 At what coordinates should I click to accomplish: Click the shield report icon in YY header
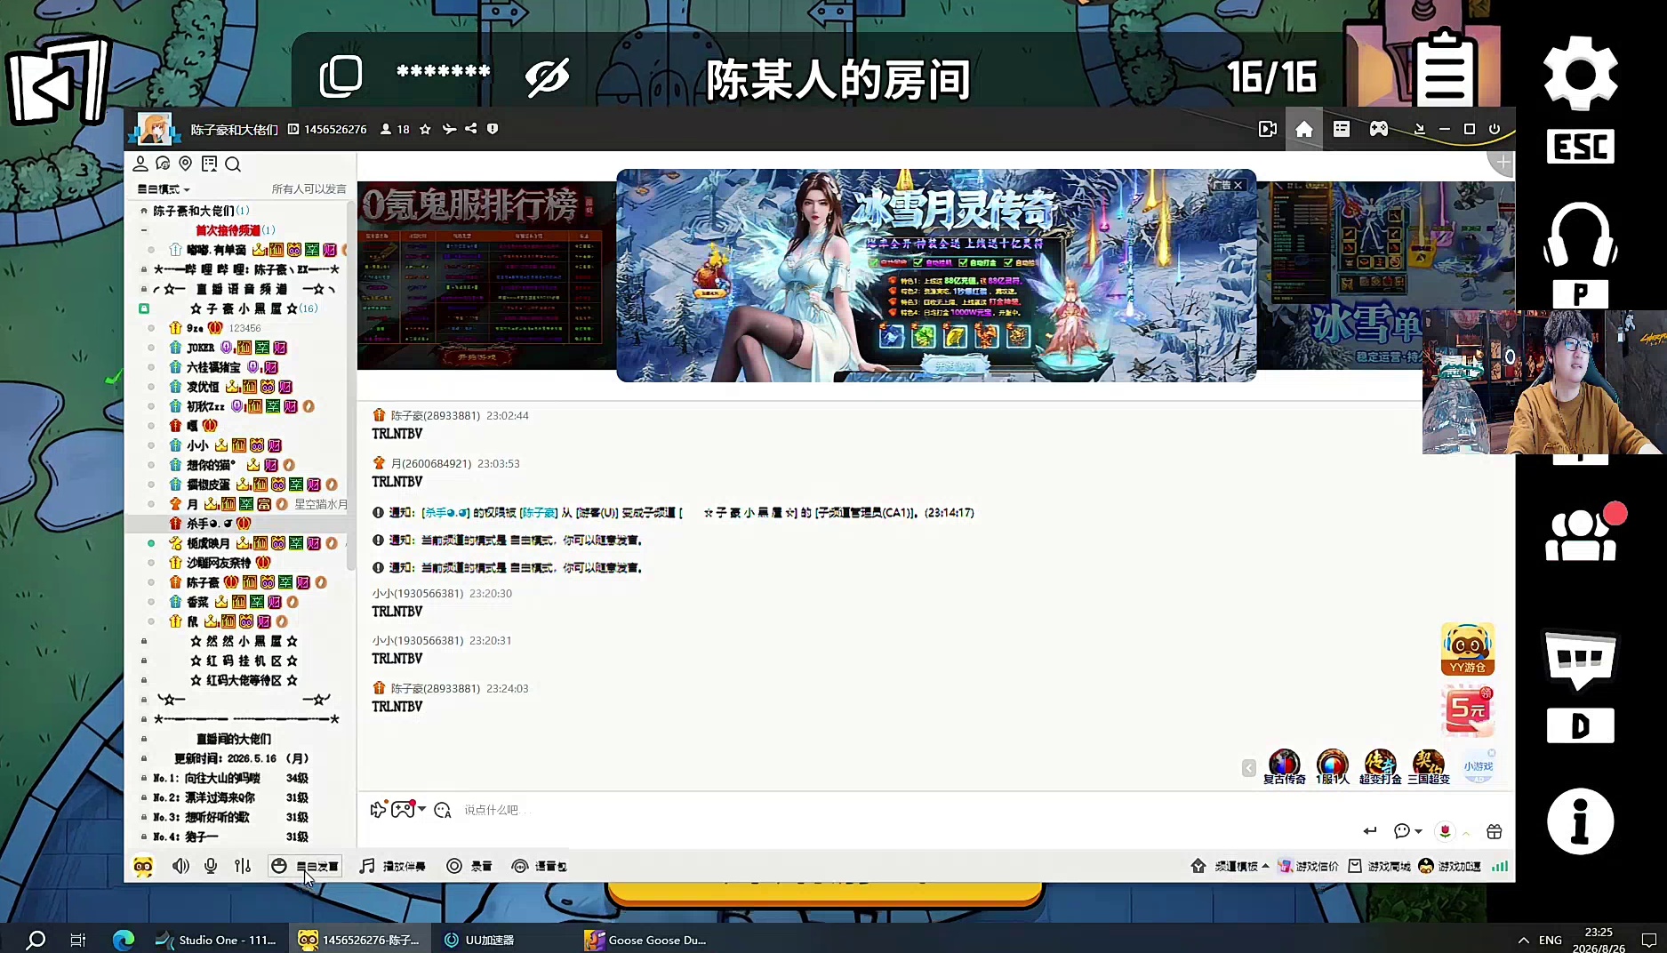tap(493, 129)
